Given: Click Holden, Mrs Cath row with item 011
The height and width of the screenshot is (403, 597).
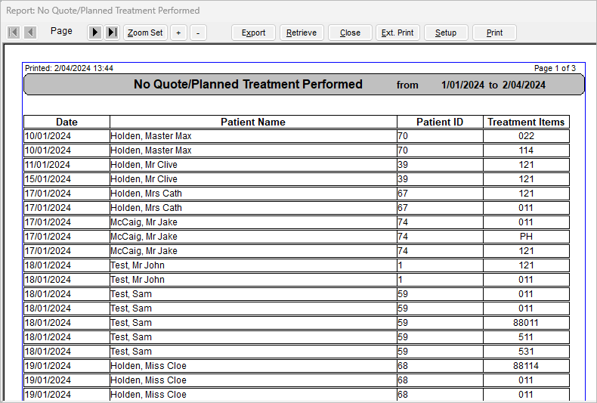Looking at the screenshot, I should click(x=296, y=208).
